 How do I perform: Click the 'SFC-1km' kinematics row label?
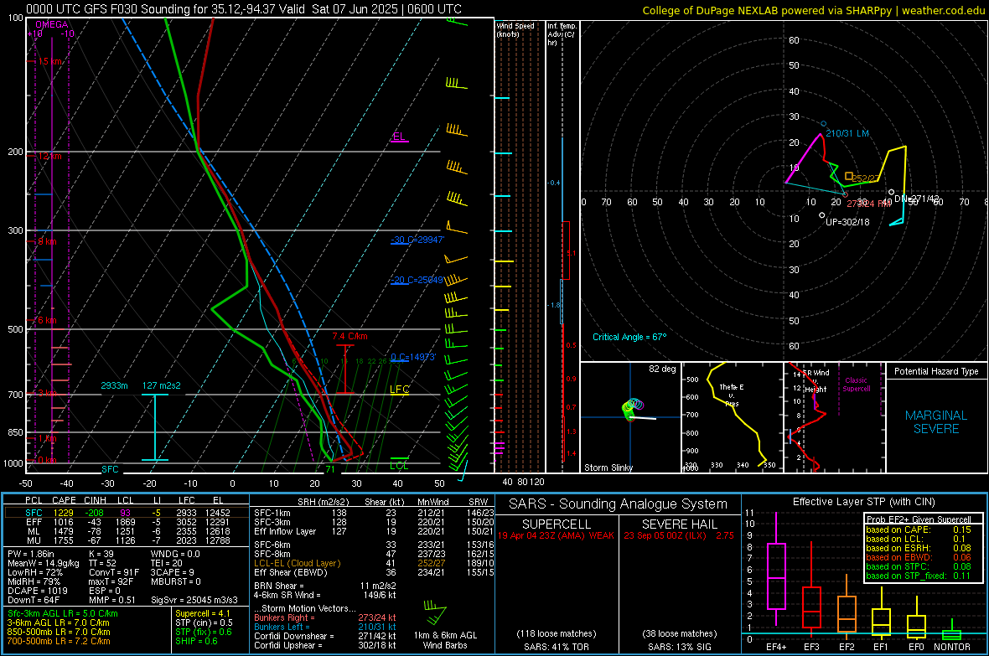point(272,513)
